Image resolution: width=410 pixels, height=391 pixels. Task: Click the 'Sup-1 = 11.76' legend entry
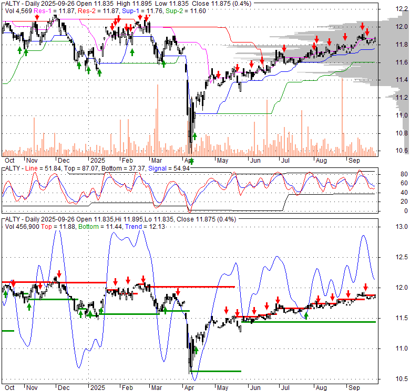(x=143, y=11)
